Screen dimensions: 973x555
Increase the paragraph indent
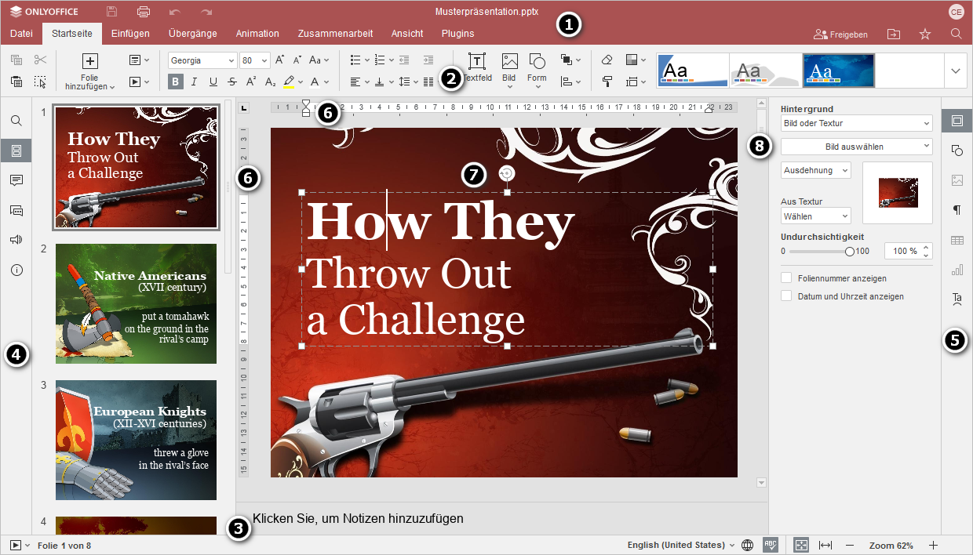(428, 60)
